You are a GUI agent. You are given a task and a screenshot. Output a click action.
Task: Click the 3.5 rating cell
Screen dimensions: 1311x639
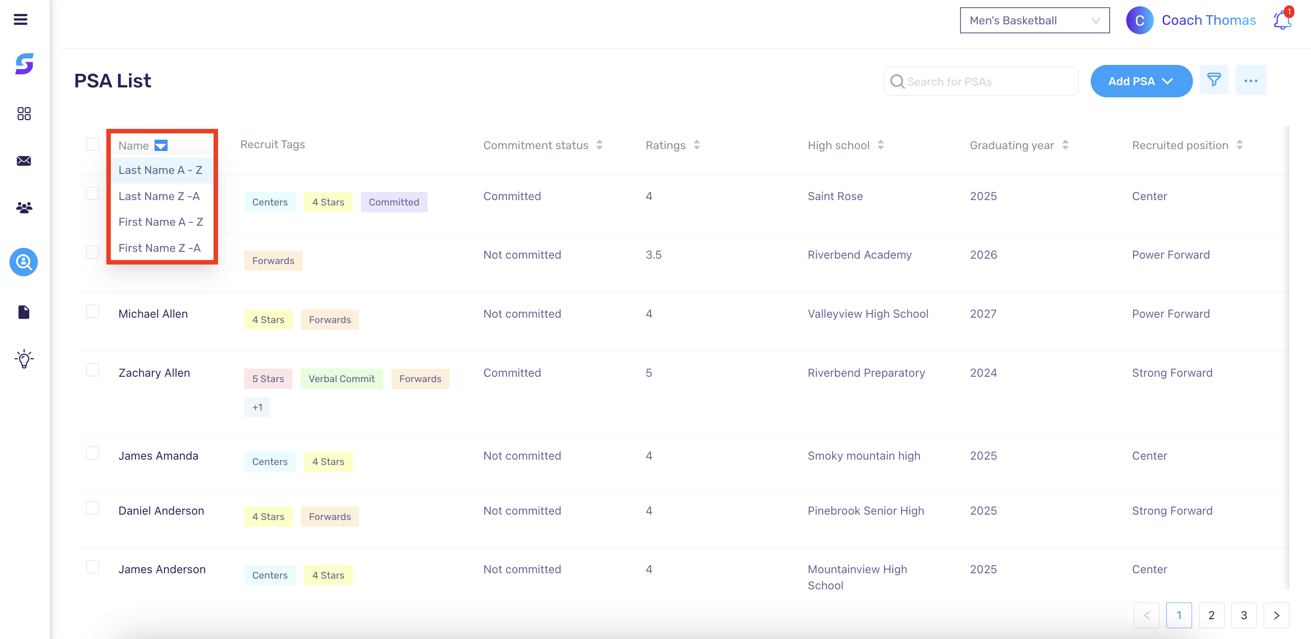(x=653, y=255)
